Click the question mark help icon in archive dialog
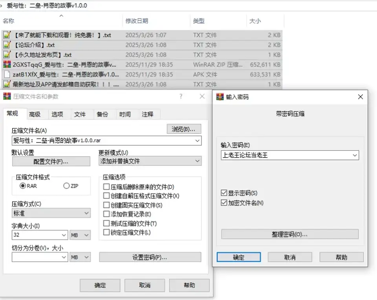 pos(181,96)
